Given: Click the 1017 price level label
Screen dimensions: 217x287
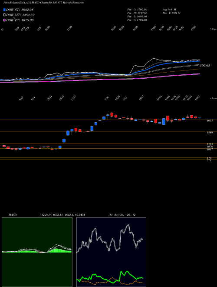Looking at the screenshot, I should pyautogui.click(x=210, y=150).
